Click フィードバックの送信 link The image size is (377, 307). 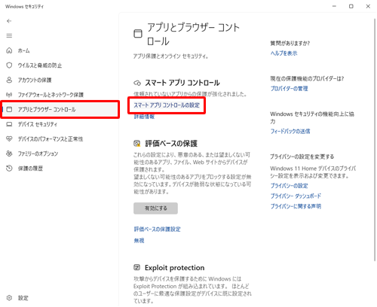[x=290, y=131]
